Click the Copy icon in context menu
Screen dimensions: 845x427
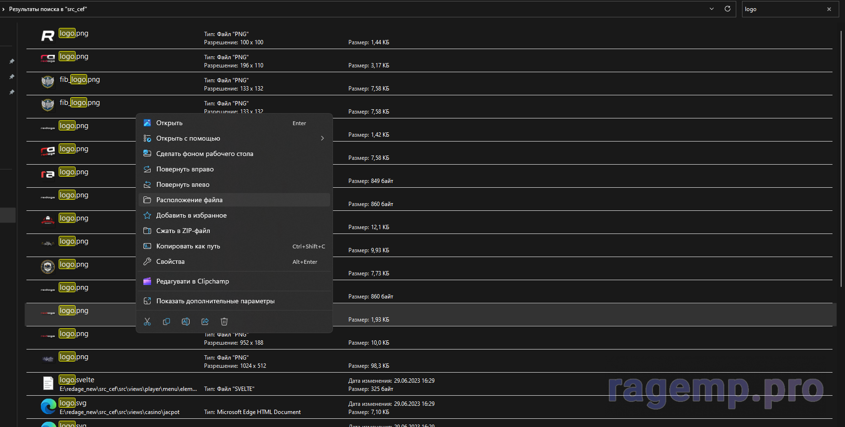point(166,322)
